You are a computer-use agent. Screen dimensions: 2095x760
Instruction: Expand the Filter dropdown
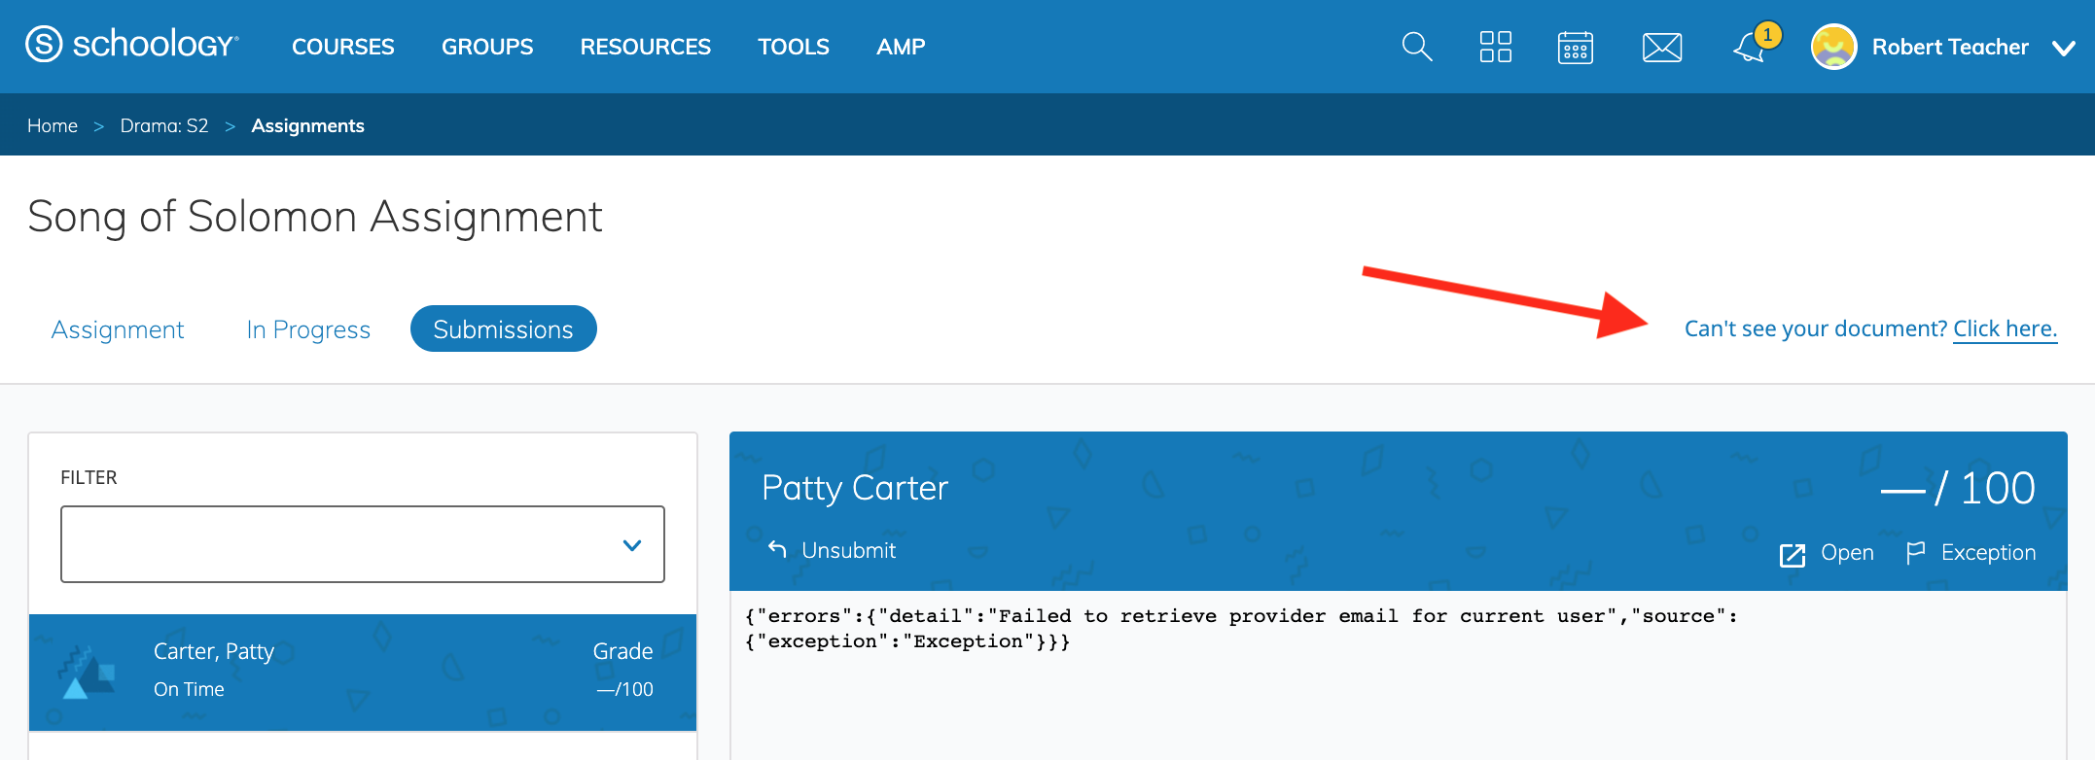(x=362, y=544)
